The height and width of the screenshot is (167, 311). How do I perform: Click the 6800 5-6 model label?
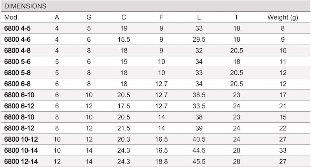17,62
